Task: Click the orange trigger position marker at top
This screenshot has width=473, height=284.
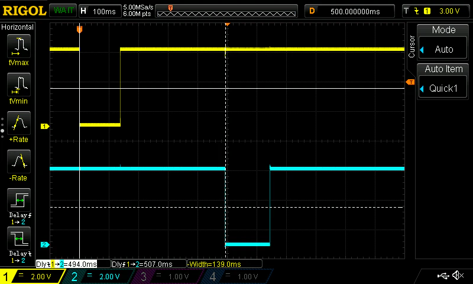Action: coord(228,24)
